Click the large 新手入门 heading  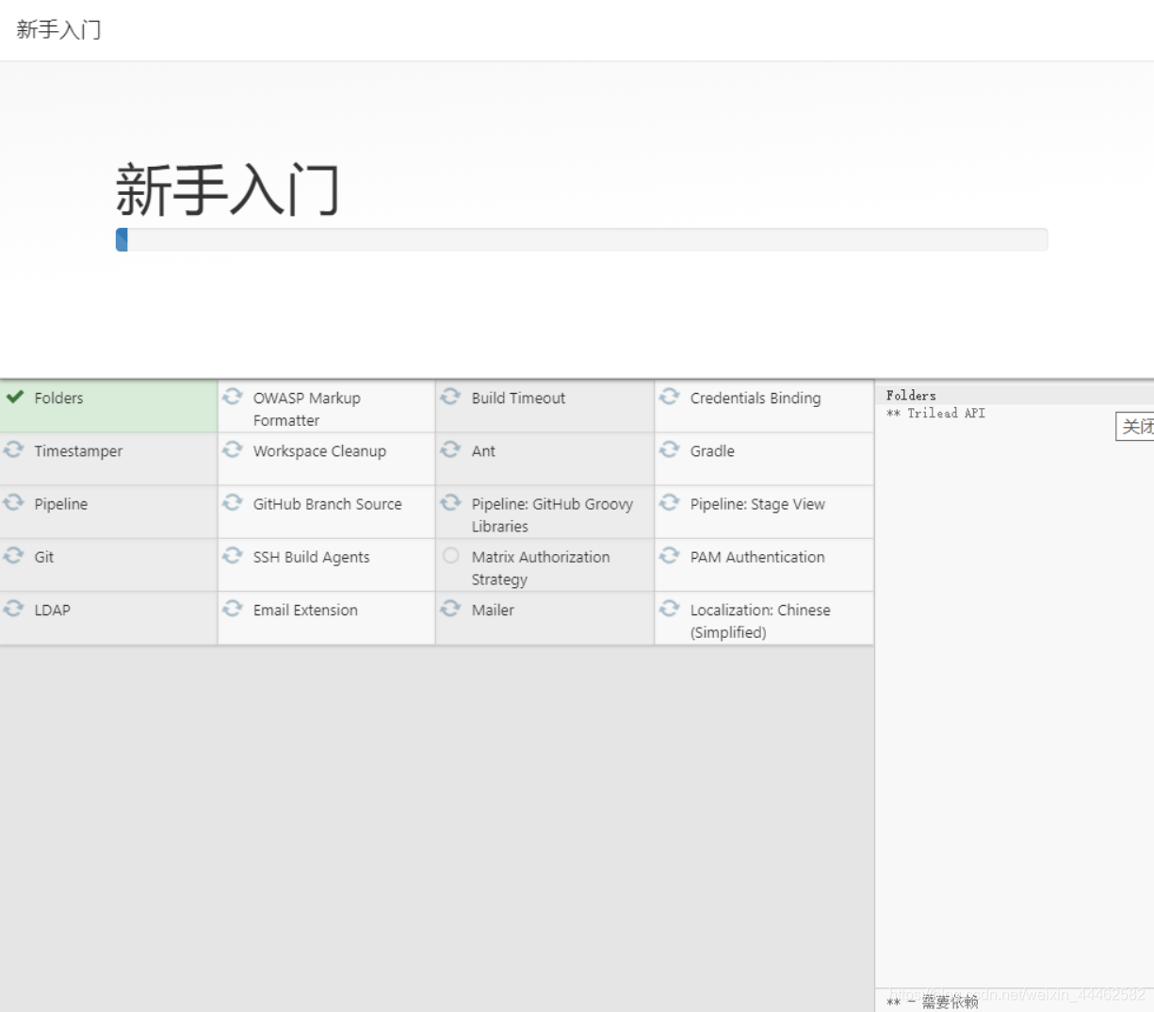coord(227,189)
